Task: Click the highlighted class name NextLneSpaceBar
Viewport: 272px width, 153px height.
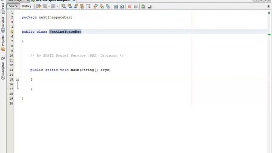Action: click(x=65, y=31)
